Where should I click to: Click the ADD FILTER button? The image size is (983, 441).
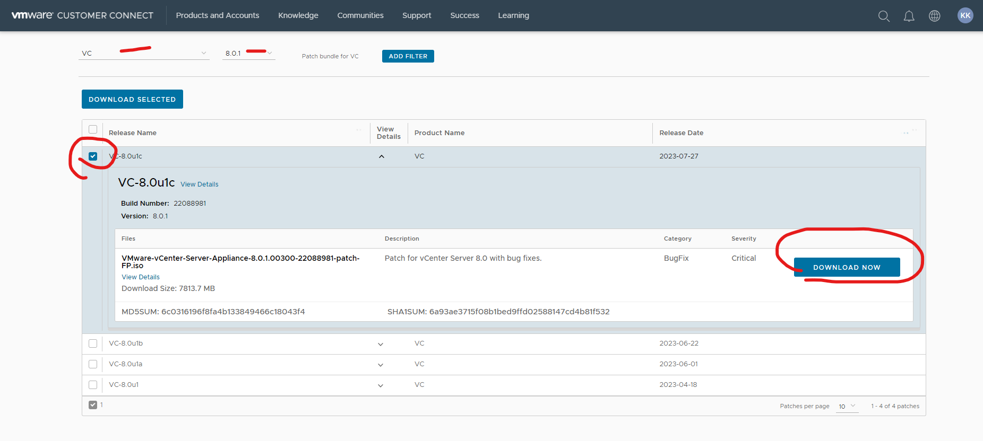click(x=408, y=56)
